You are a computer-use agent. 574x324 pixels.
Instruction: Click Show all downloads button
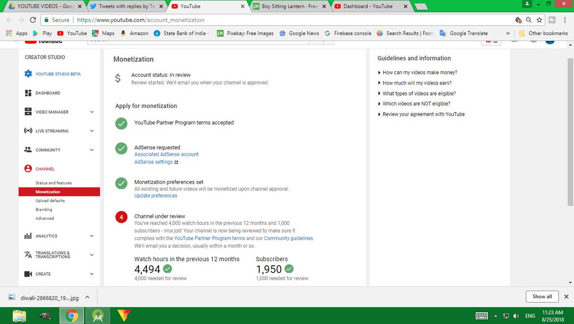[x=542, y=296]
